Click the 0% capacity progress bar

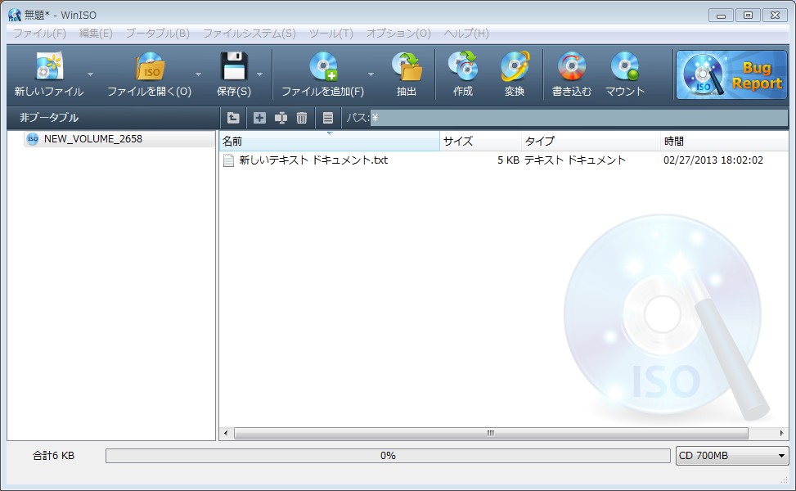388,456
